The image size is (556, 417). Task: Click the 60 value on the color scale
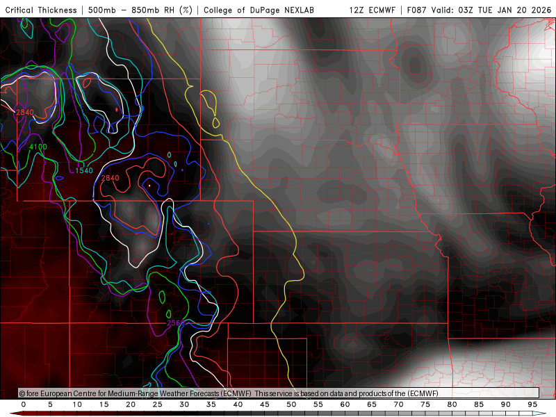(345, 404)
